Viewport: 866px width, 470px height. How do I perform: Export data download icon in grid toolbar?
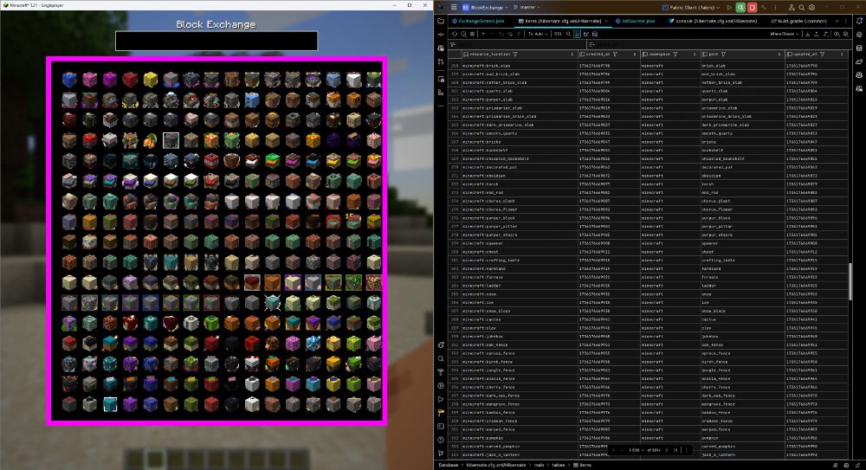(x=807, y=34)
